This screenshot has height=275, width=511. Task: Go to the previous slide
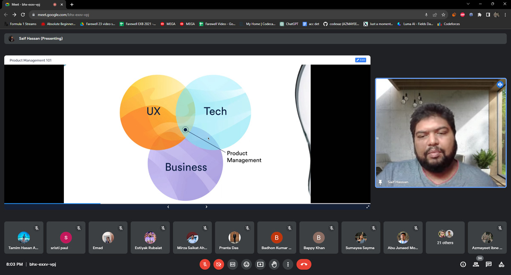tap(168, 207)
